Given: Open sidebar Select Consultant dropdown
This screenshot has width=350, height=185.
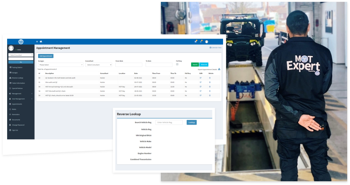Looking at the screenshot, I should [21, 55].
